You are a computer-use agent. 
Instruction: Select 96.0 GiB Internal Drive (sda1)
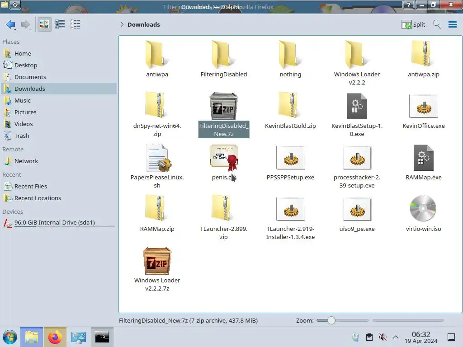tap(58, 223)
